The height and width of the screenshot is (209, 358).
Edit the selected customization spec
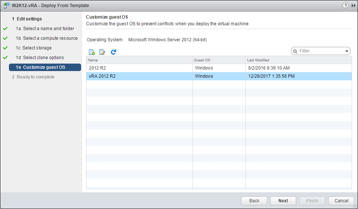(x=102, y=52)
